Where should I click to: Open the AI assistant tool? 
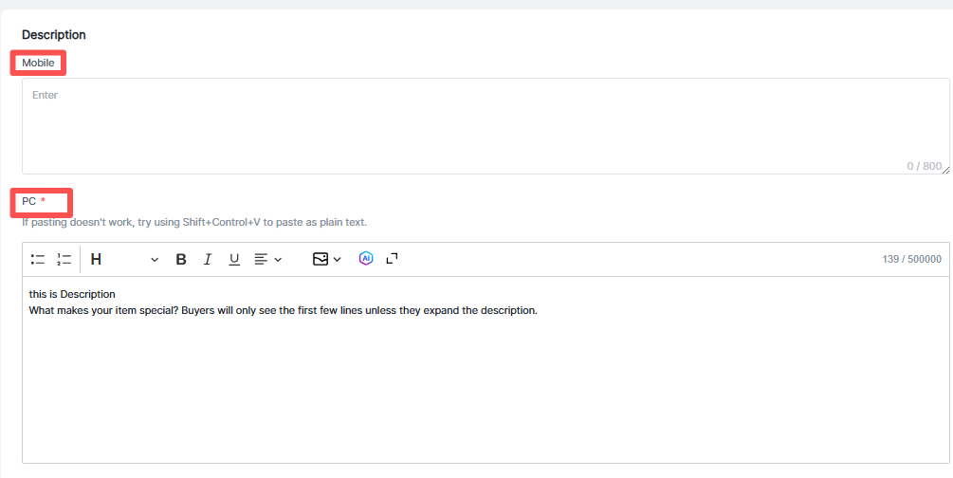(366, 259)
